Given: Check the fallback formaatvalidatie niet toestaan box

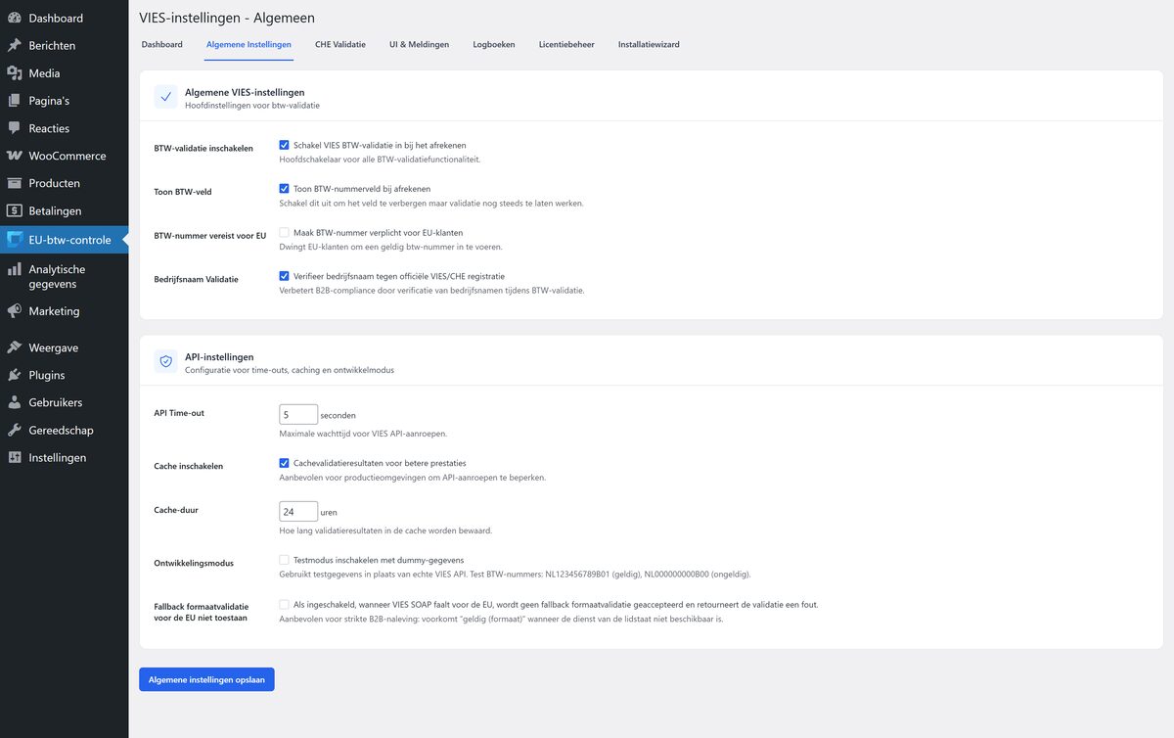Looking at the screenshot, I should click(285, 605).
